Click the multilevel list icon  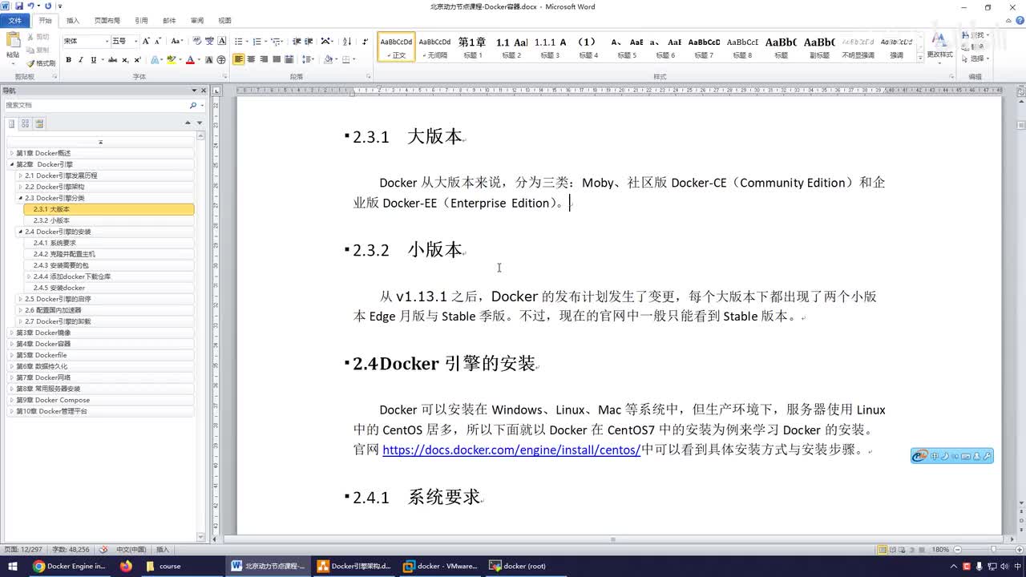click(276, 41)
